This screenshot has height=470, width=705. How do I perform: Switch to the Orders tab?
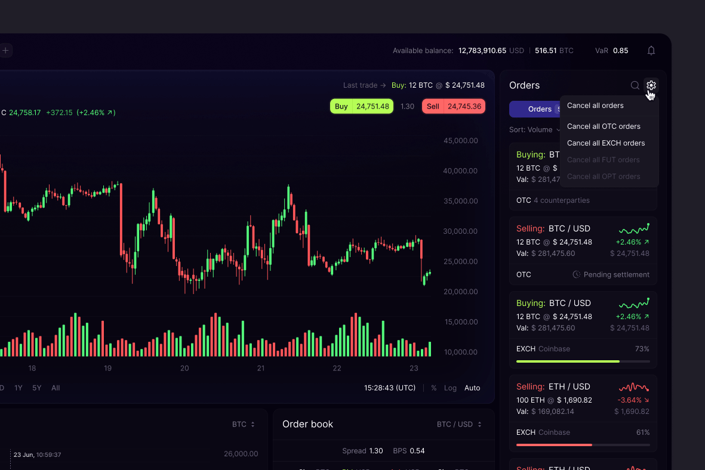(535, 109)
